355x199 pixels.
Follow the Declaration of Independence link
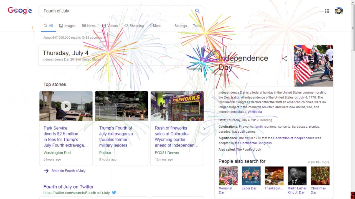tap(294, 138)
